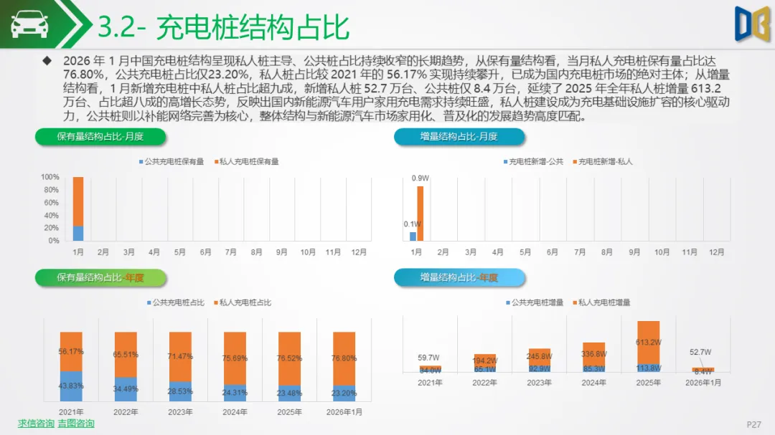Viewport: 775px width, 435px height.
Task: Click the page number P27
Action: pos(756,423)
